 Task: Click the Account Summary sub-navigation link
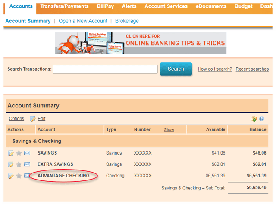28,21
